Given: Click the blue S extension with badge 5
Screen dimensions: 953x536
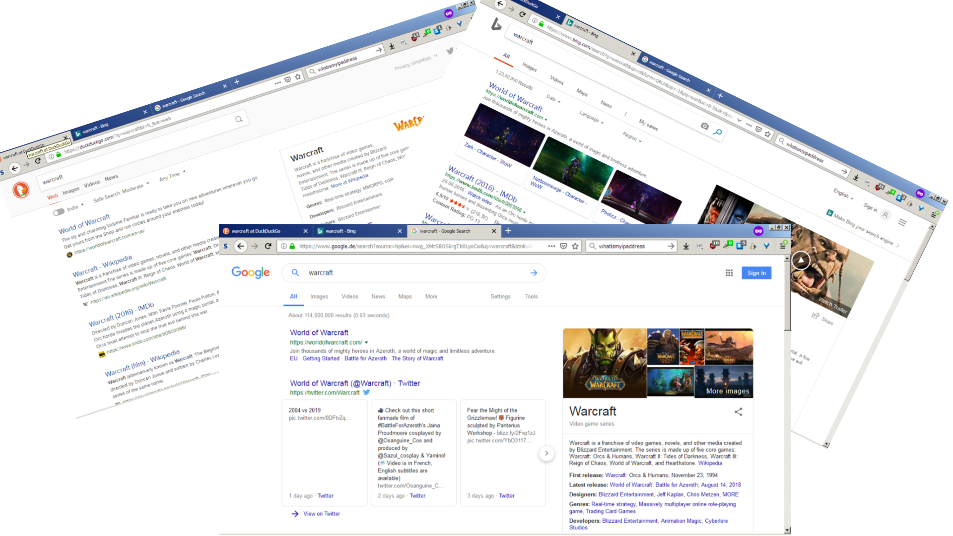Looking at the screenshot, I should (x=741, y=245).
